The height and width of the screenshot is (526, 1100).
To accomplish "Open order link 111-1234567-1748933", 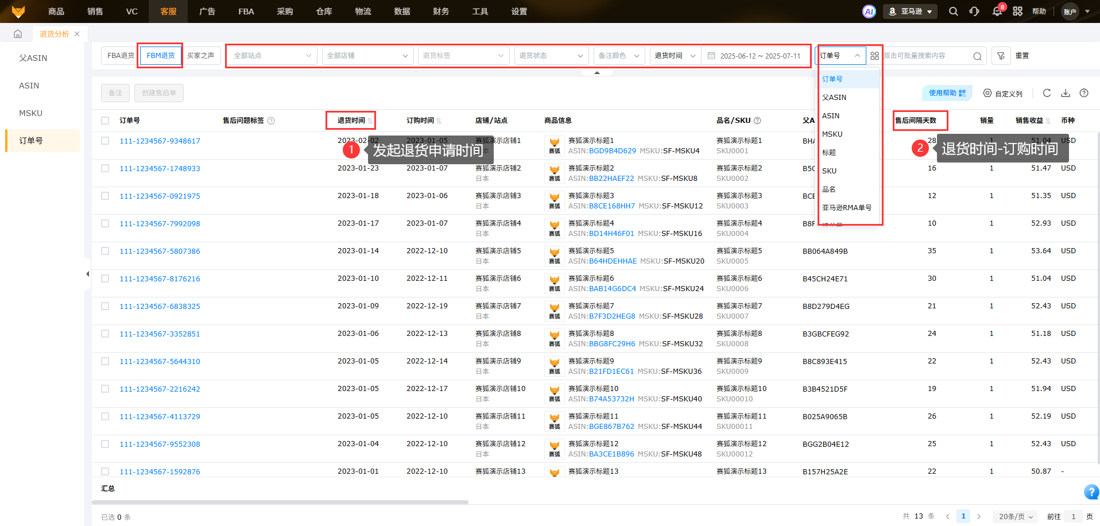I will 160,168.
